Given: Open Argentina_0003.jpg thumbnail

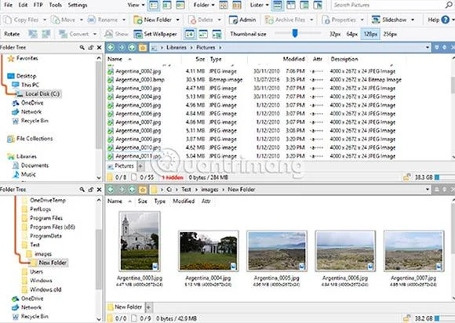Looking at the screenshot, I should pyautogui.click(x=140, y=241).
